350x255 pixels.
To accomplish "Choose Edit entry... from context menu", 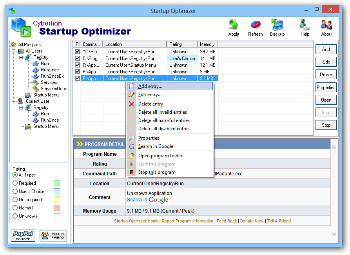I will point(170,95).
